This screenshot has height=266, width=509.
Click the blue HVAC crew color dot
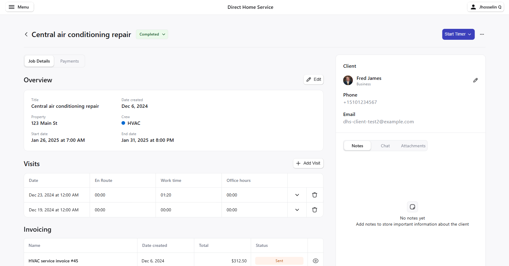123,123
